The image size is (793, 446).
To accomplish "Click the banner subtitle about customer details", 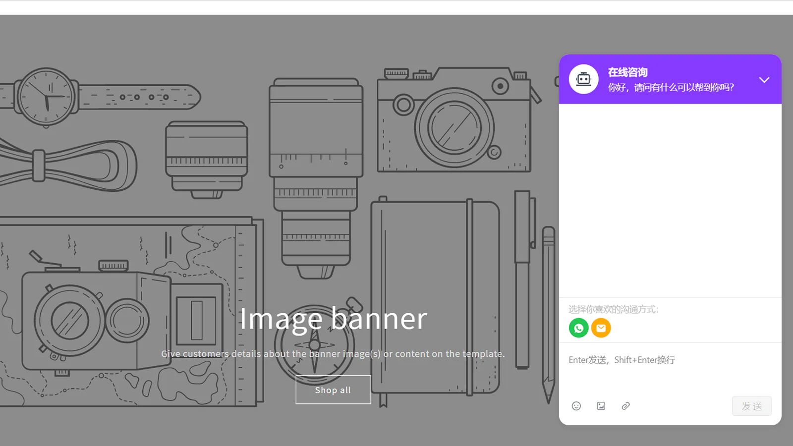I will (333, 354).
